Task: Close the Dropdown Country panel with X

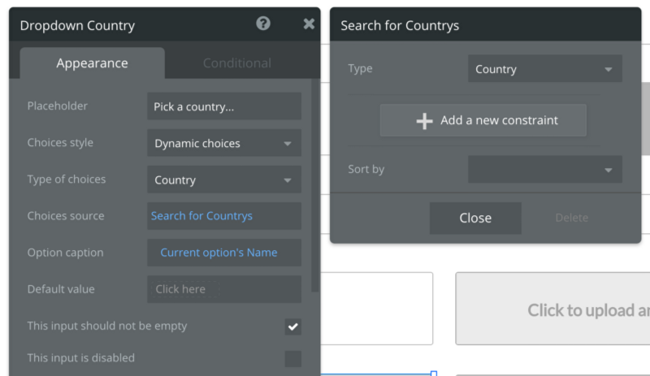Action: click(x=309, y=24)
